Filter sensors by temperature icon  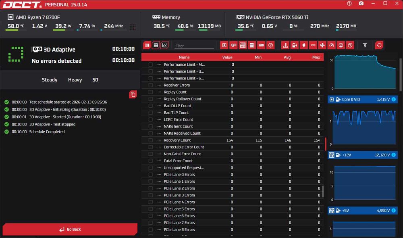(285, 45)
